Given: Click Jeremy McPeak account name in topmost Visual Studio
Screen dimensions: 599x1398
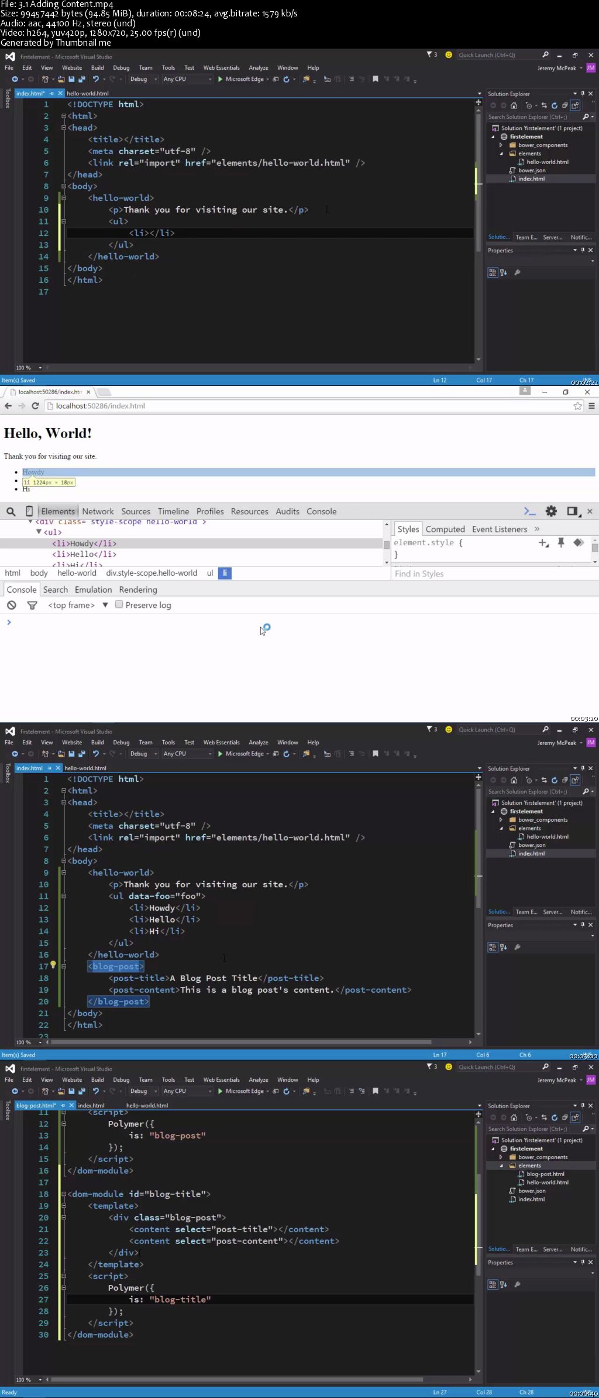Looking at the screenshot, I should point(557,68).
